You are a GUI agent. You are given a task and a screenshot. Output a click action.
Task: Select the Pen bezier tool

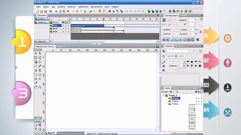[36, 70]
